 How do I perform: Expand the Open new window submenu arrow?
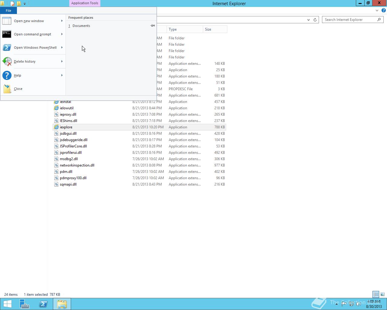click(62, 21)
